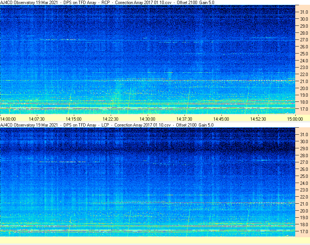Select the 14:37:30 time marker
This screenshot has height=245, width=310.
coord(185,119)
